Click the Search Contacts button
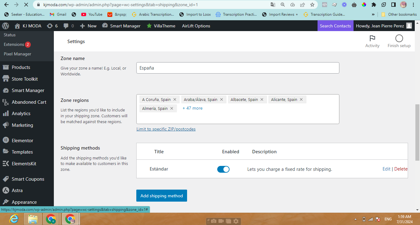This screenshot has height=225, width=420. (335, 26)
